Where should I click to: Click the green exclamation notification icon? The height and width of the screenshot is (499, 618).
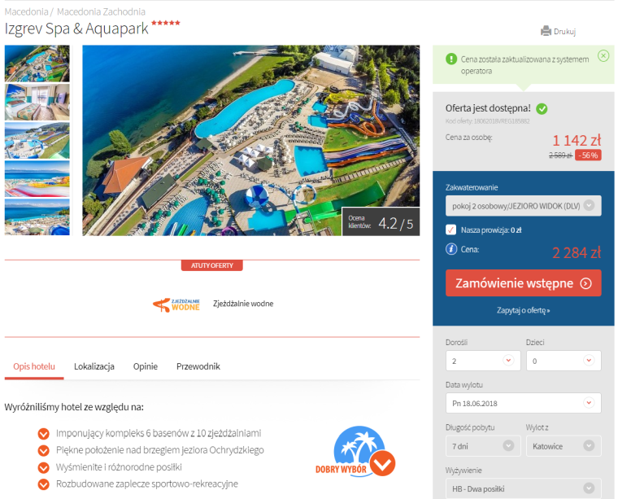tap(450, 59)
